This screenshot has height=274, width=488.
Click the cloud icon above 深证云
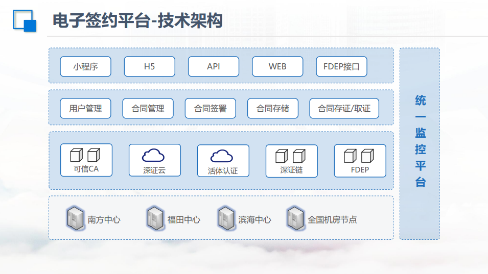(153, 156)
